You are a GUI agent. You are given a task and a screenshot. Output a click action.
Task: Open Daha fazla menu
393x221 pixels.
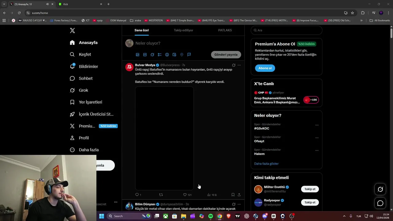point(84,150)
